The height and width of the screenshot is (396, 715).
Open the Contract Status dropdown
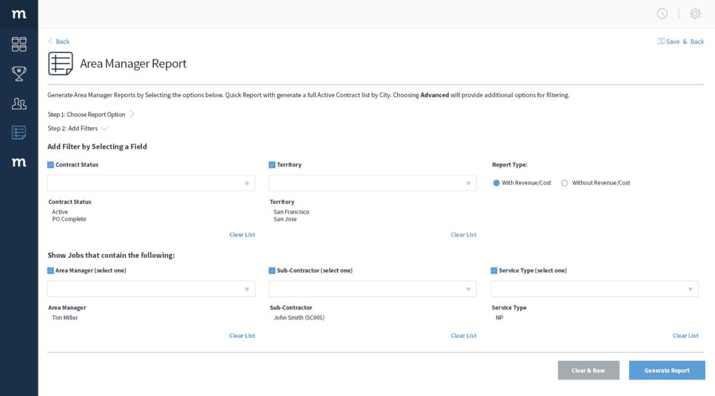tap(151, 182)
